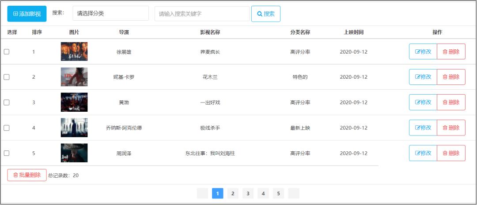Viewport: 477px width, 205px height.
Task: Click the film title 花木兰
Action: [x=210, y=77]
